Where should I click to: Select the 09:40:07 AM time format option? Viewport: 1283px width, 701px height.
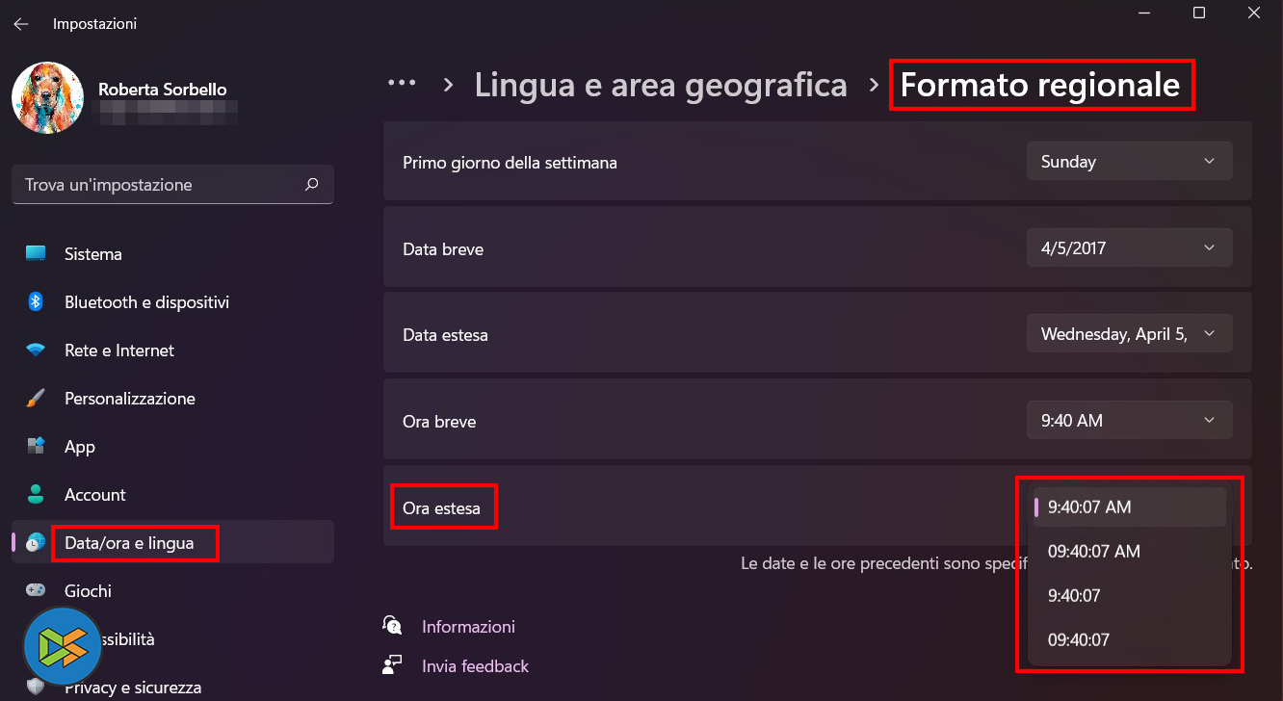point(1094,552)
